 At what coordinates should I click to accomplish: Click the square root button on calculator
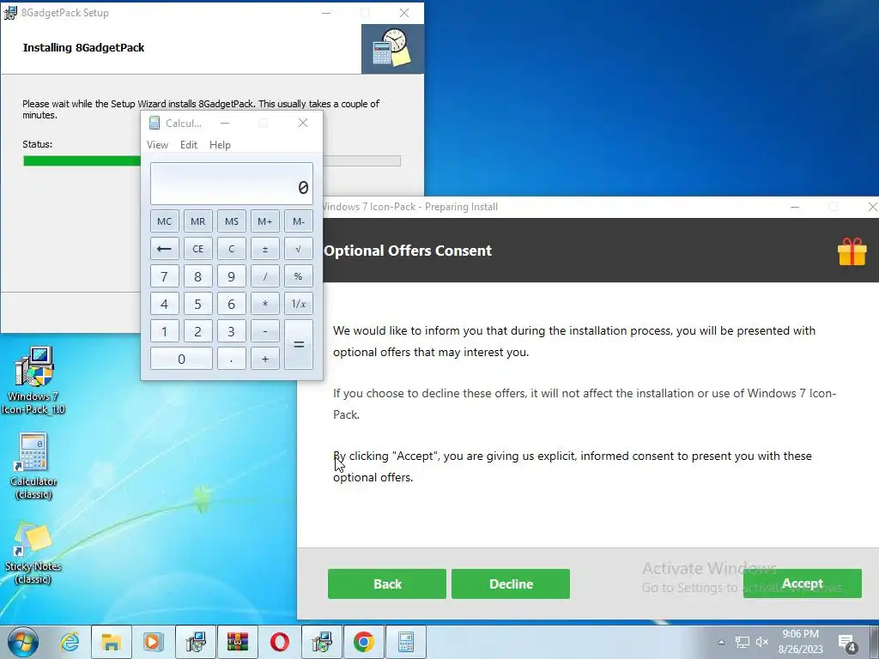coord(298,249)
